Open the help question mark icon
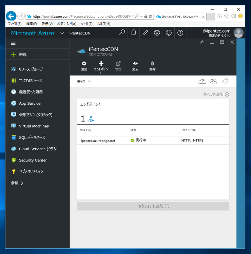 (180, 33)
